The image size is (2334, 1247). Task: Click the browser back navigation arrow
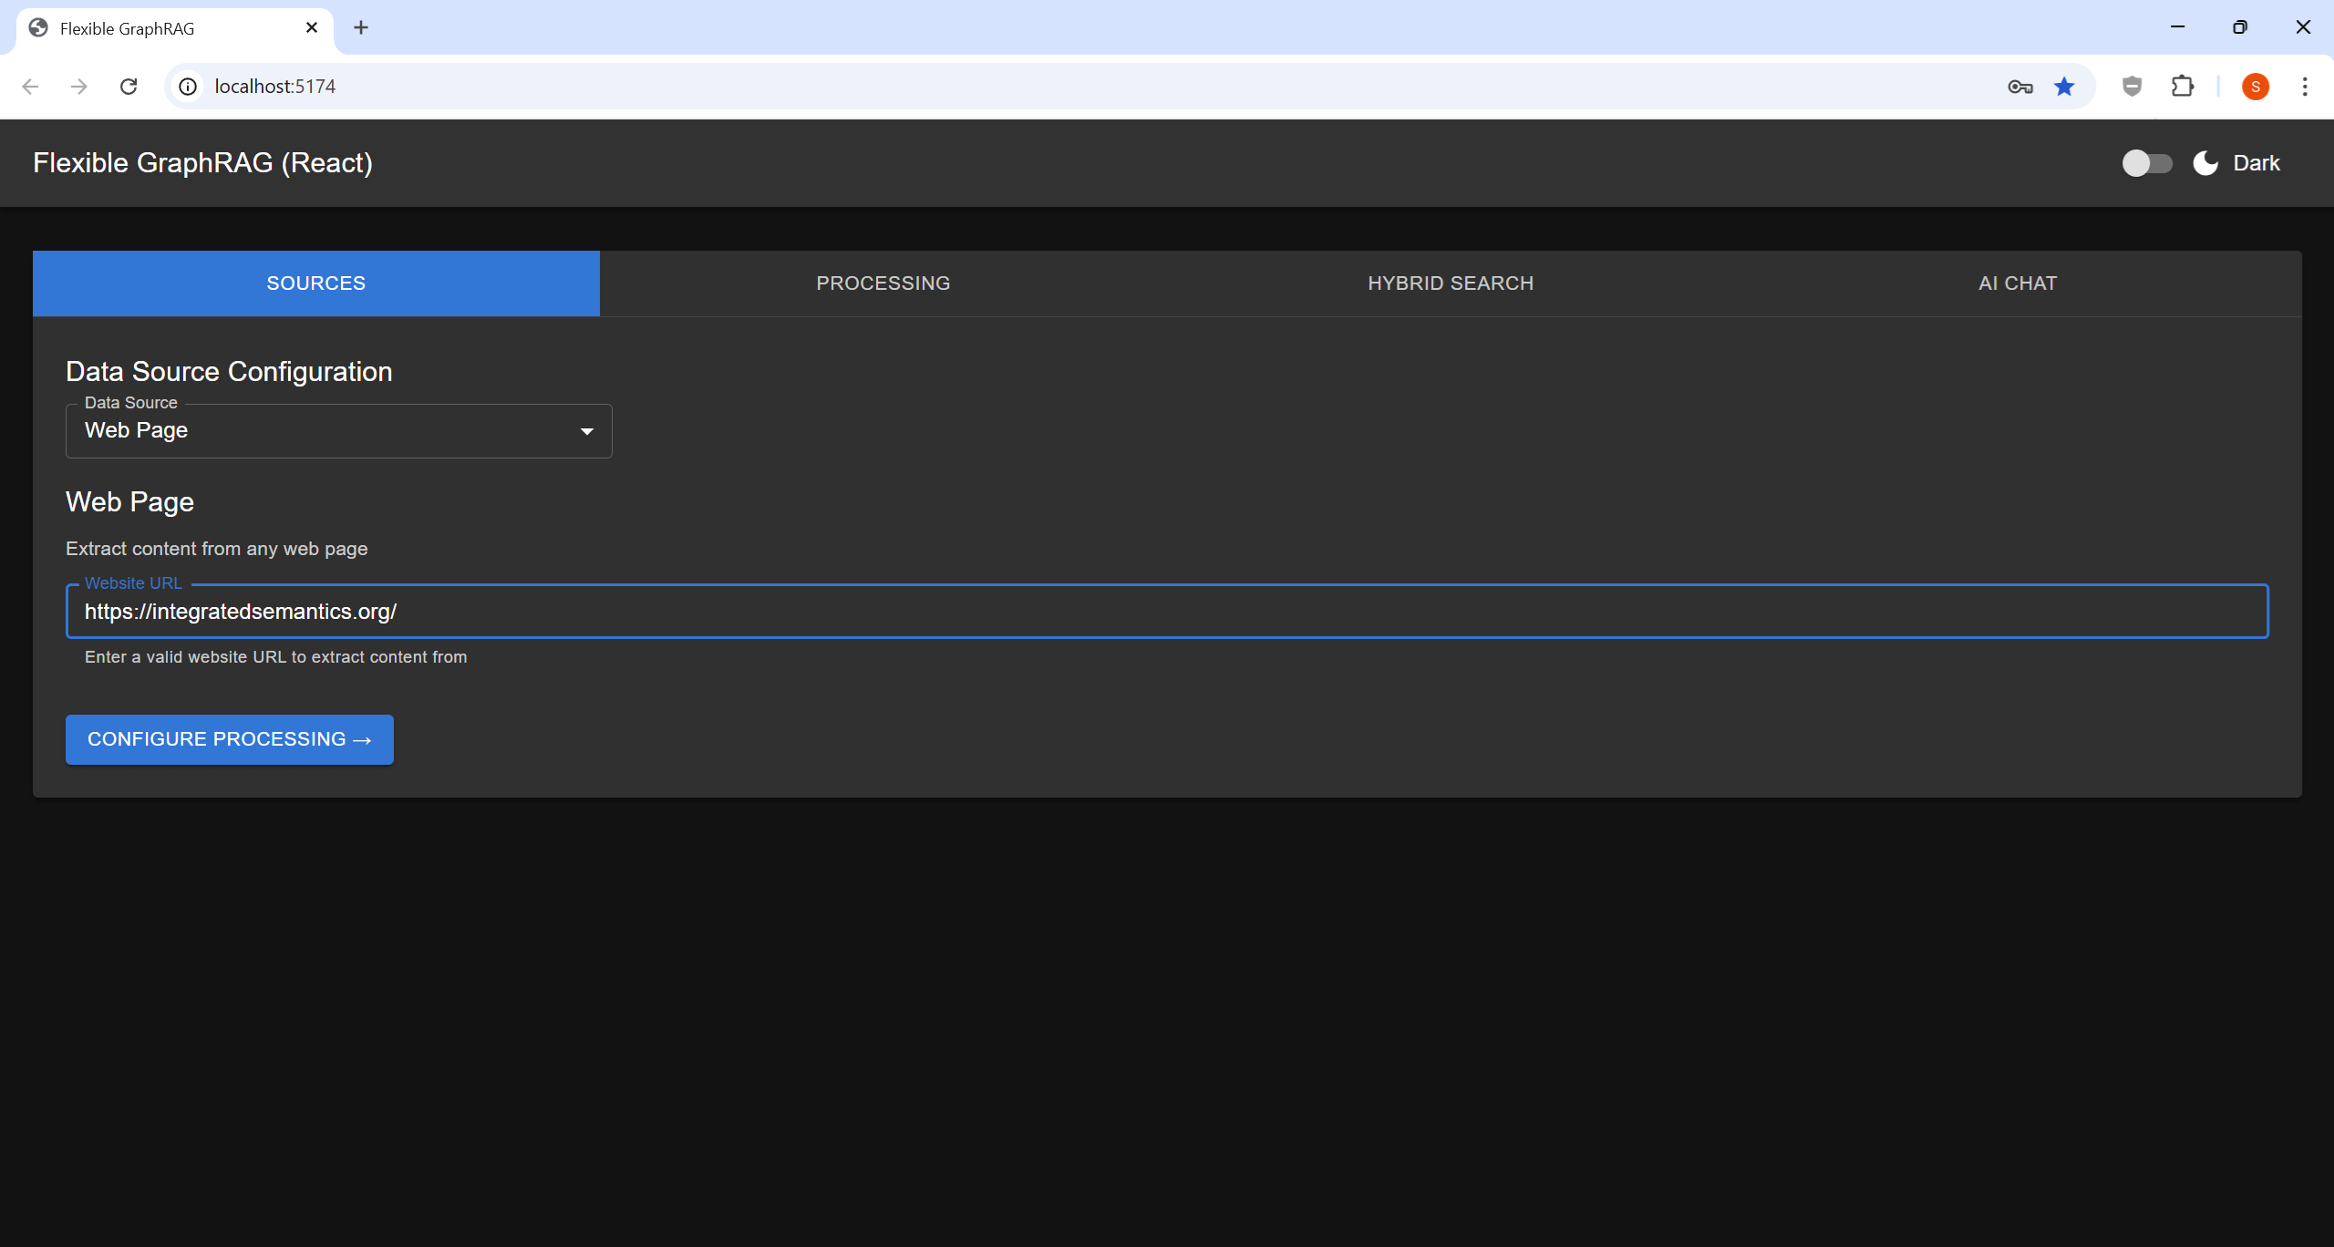pyautogui.click(x=30, y=86)
